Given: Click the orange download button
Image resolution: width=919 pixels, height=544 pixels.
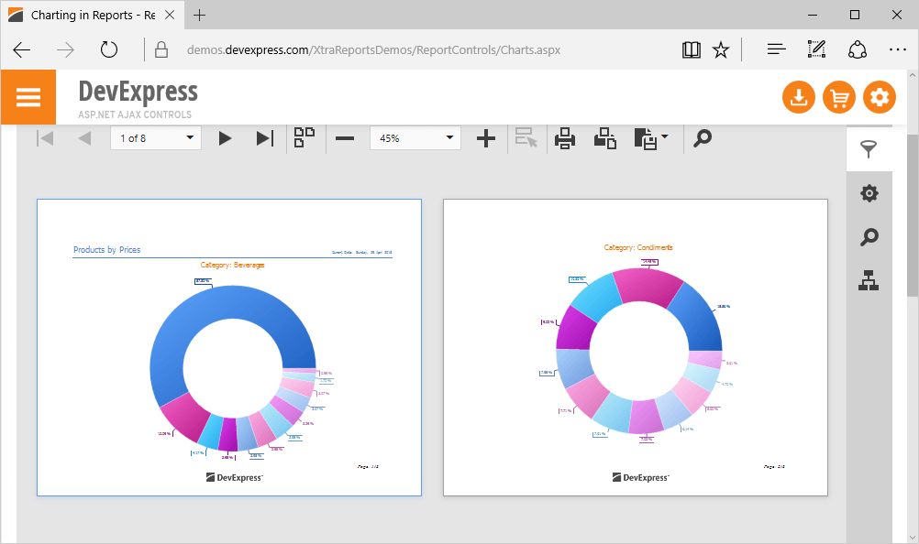Looking at the screenshot, I should point(798,97).
